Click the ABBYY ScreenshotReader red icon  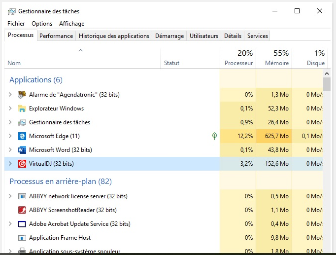[22, 210]
